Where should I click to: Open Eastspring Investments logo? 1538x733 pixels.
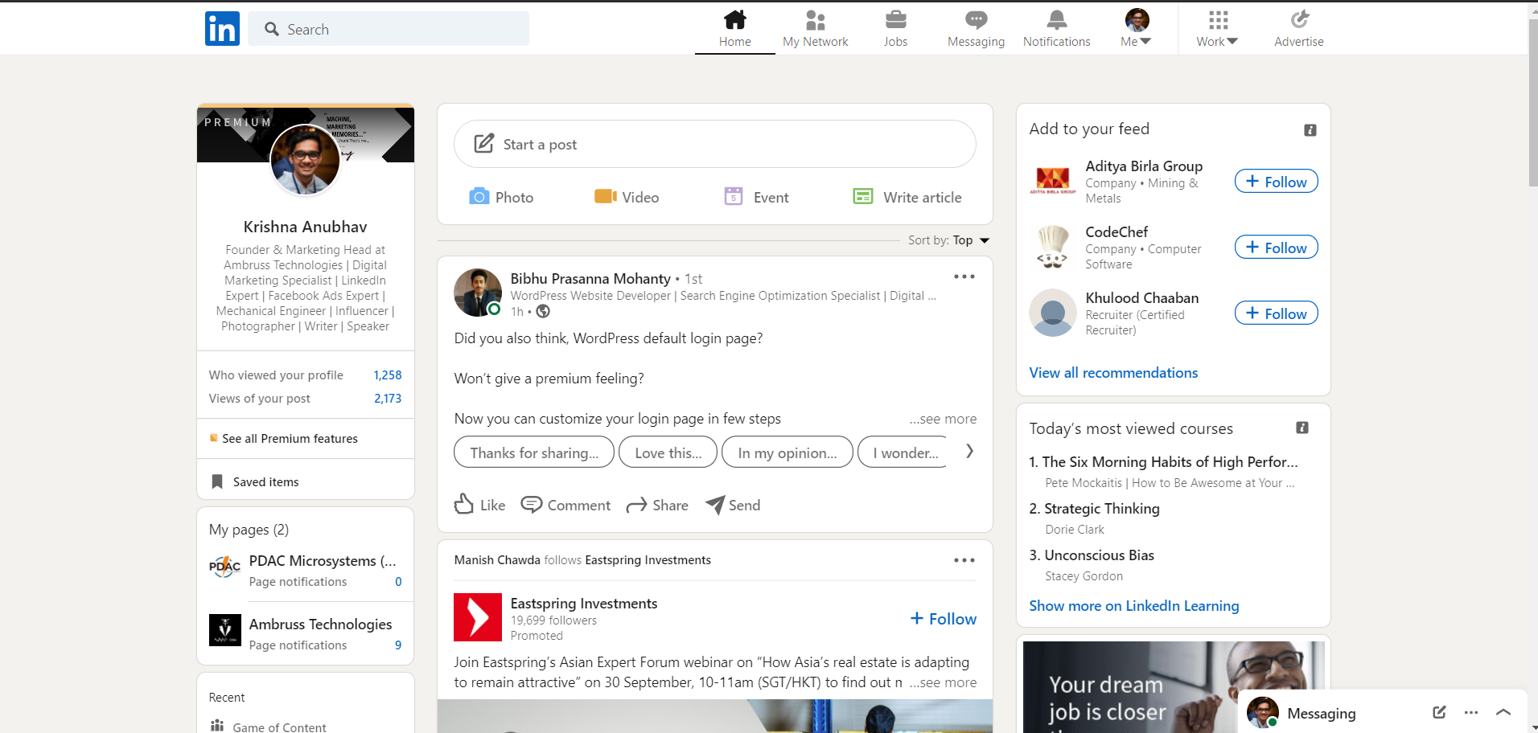click(x=478, y=617)
